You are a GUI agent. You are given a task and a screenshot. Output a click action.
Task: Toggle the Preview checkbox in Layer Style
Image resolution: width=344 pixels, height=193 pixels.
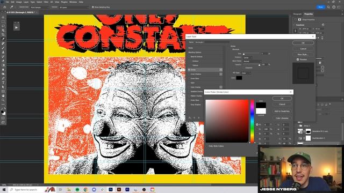[298, 60]
